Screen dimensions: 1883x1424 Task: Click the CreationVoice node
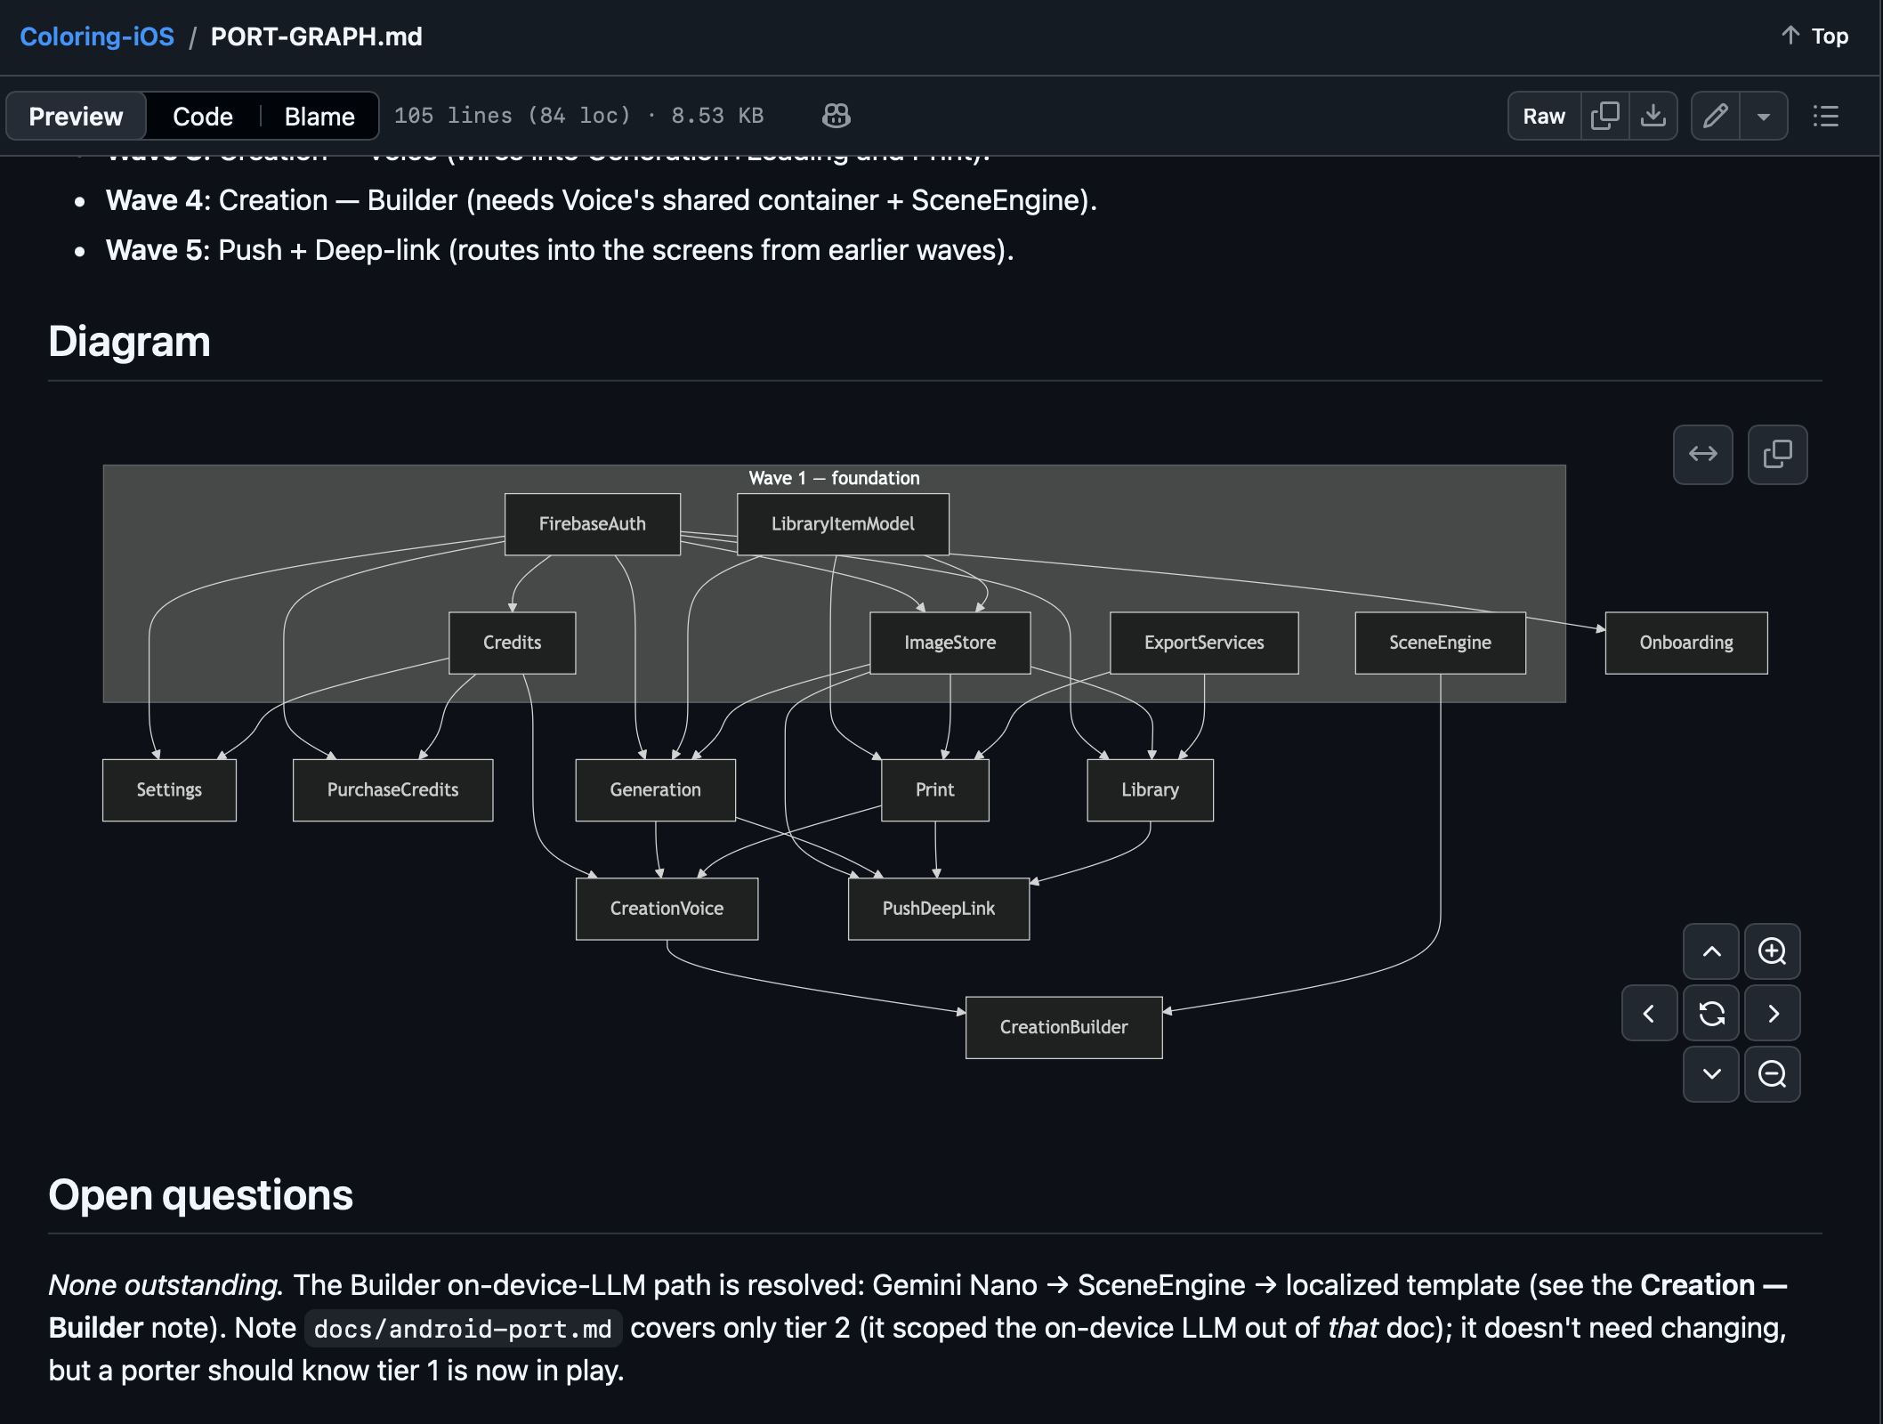(x=667, y=909)
